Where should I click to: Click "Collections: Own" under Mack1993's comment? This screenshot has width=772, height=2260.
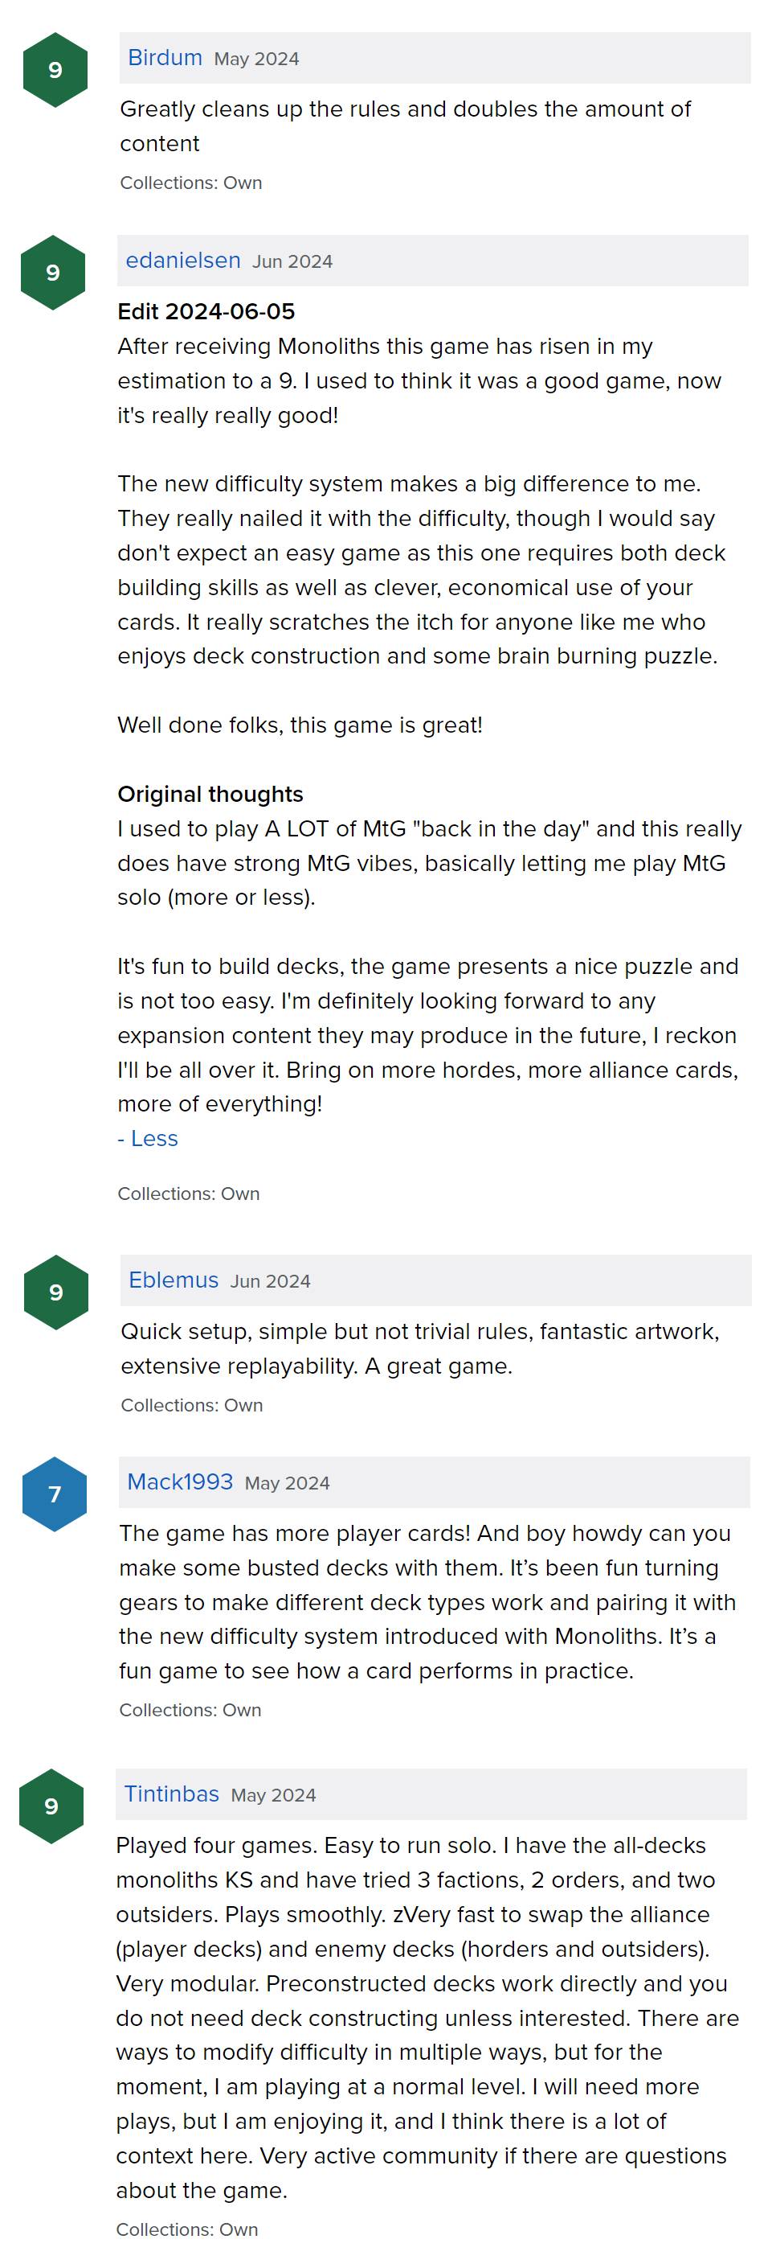pos(190,1710)
